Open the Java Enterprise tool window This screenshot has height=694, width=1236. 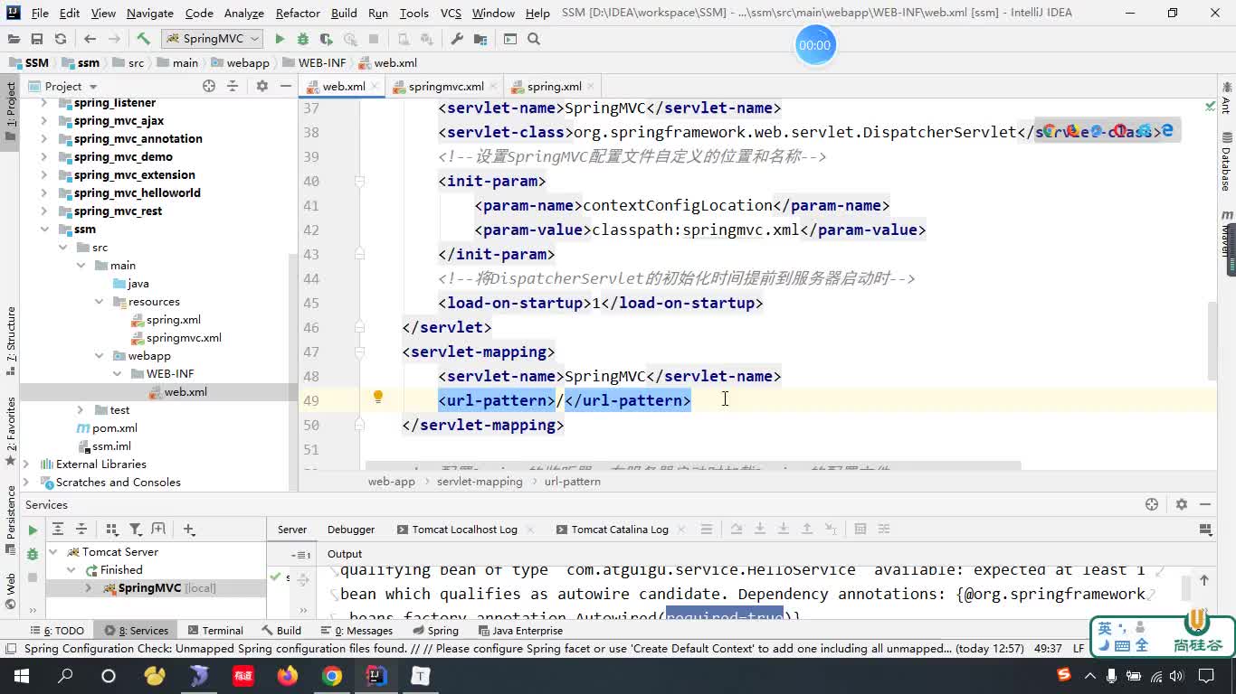click(519, 631)
